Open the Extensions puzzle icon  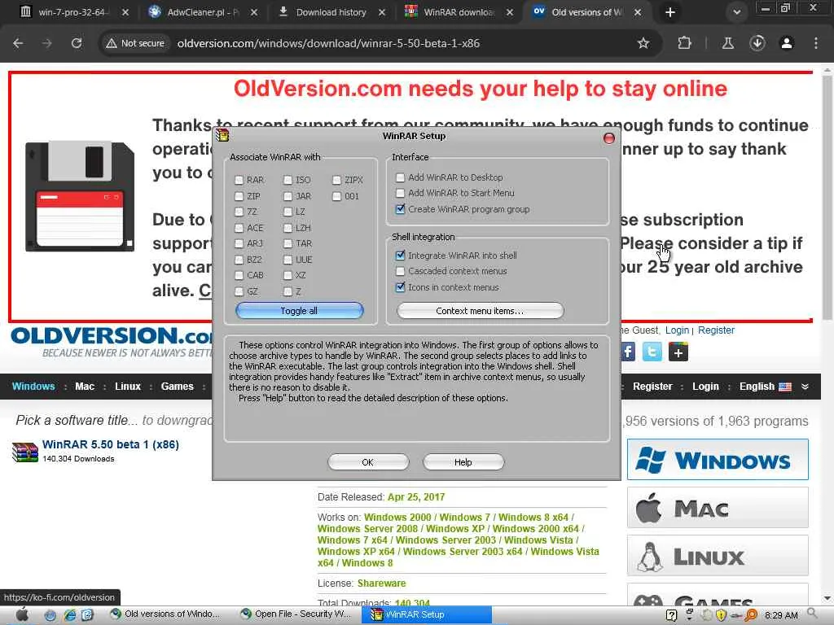point(684,44)
